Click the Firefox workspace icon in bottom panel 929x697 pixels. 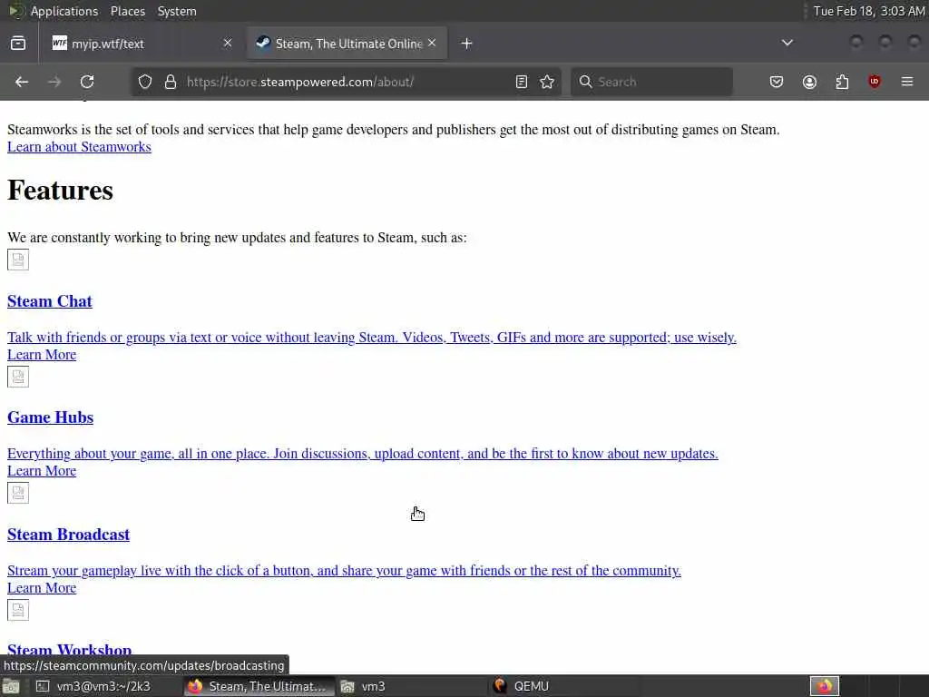click(x=825, y=686)
